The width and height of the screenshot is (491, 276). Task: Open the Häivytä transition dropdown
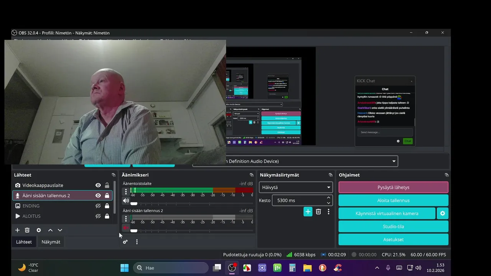pos(296,187)
